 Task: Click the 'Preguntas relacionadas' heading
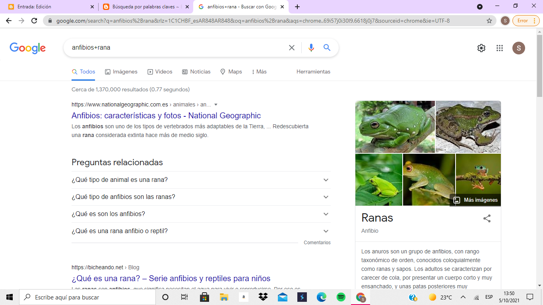(x=117, y=162)
